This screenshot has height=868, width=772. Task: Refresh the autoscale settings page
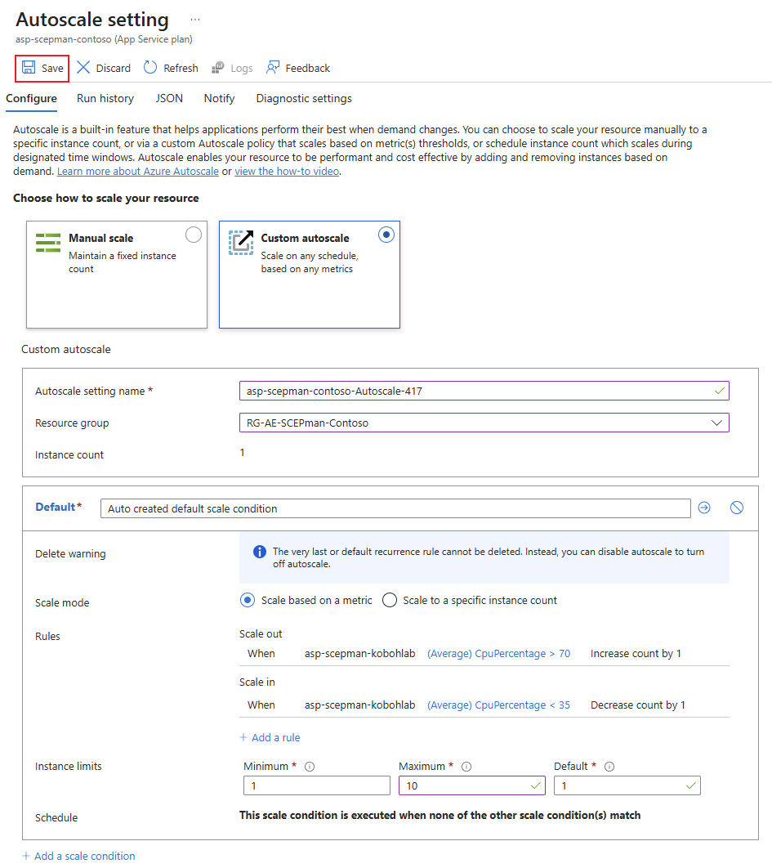click(x=150, y=68)
